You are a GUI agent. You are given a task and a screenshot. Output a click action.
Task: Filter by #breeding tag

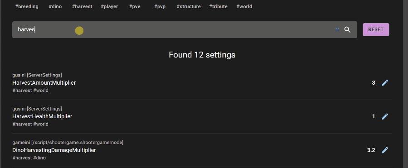(27, 6)
